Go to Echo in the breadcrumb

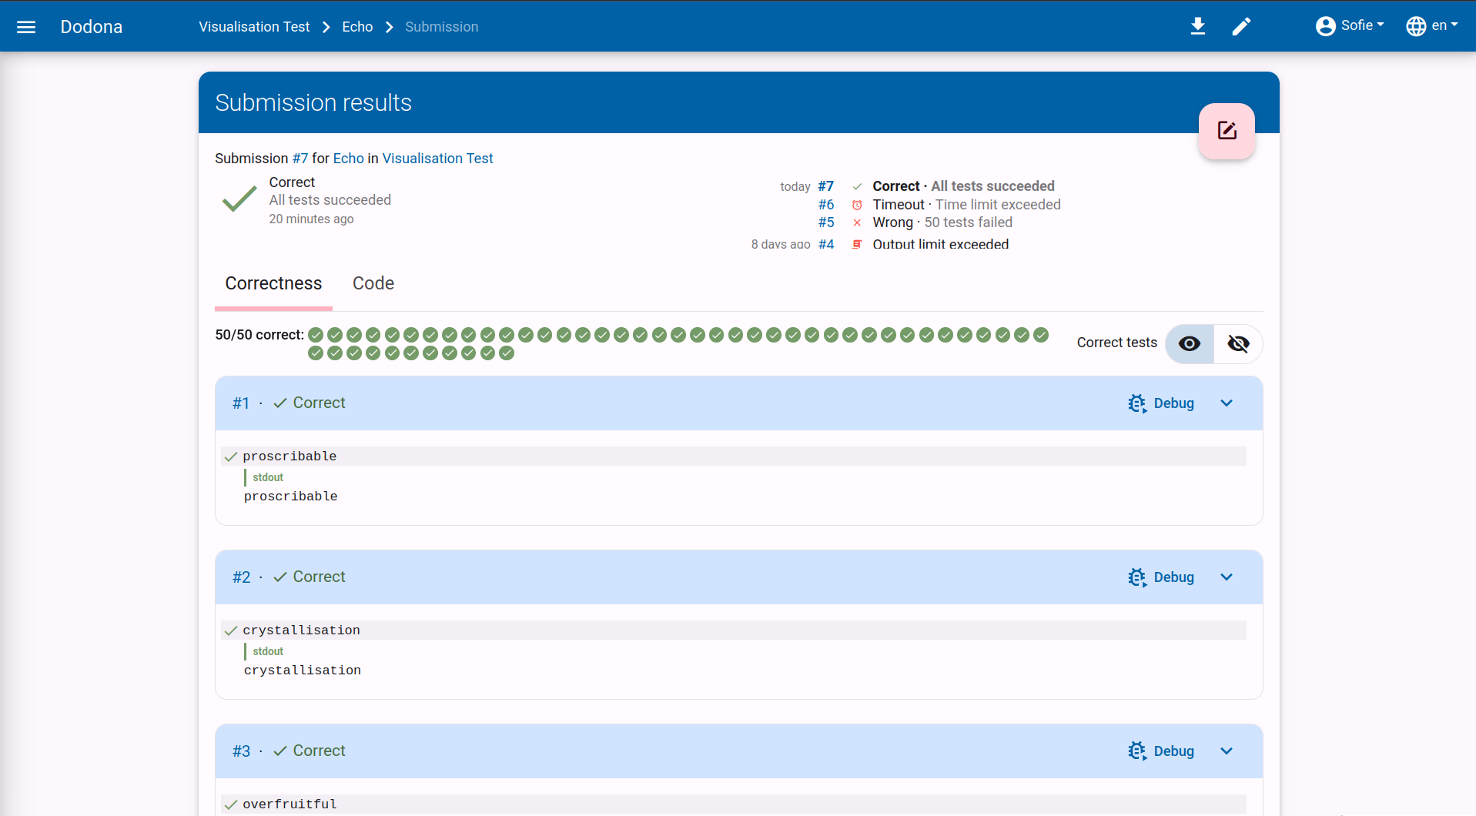357,27
